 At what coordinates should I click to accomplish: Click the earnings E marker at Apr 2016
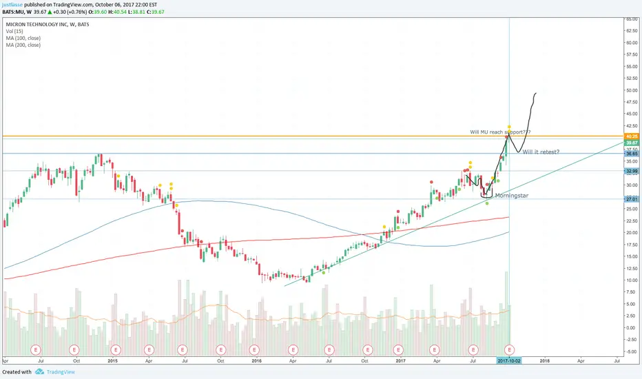point(293,350)
